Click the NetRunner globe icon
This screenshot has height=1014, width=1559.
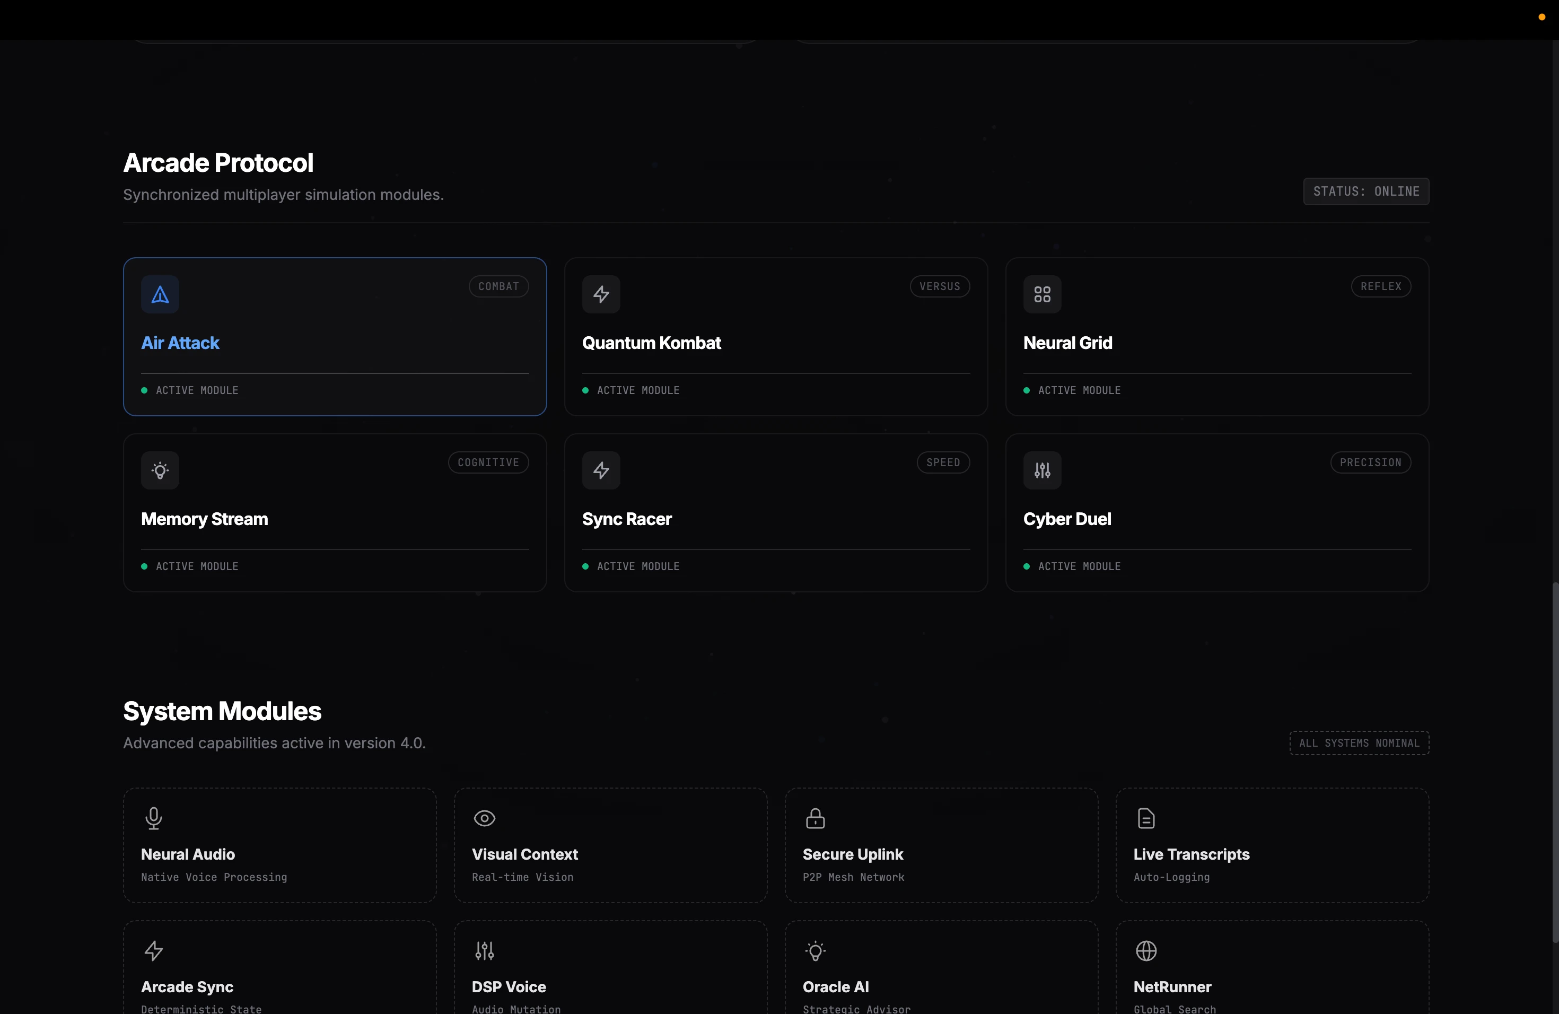1146,950
